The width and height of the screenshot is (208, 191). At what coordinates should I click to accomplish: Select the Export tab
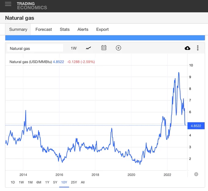tap(102, 29)
